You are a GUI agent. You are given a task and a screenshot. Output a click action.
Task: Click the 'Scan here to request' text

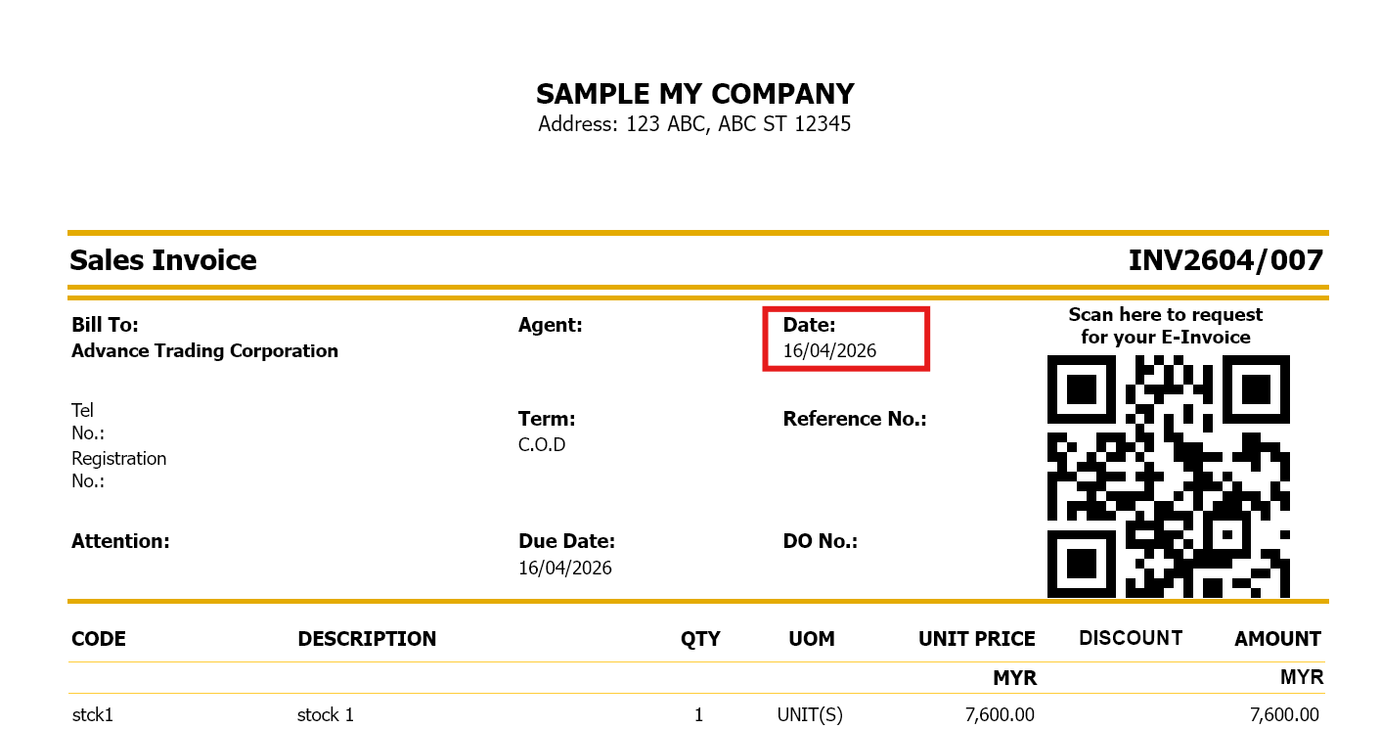1165,315
